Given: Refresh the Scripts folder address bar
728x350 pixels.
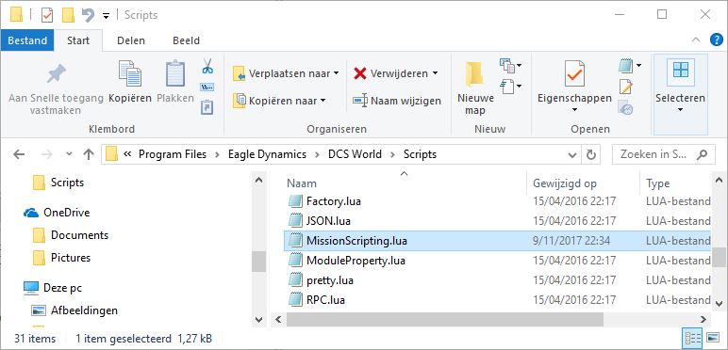Looking at the screenshot, I should (x=591, y=154).
